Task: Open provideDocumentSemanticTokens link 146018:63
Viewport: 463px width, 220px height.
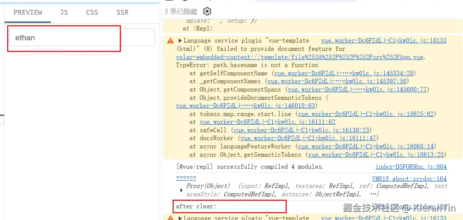Action: pos(246,106)
